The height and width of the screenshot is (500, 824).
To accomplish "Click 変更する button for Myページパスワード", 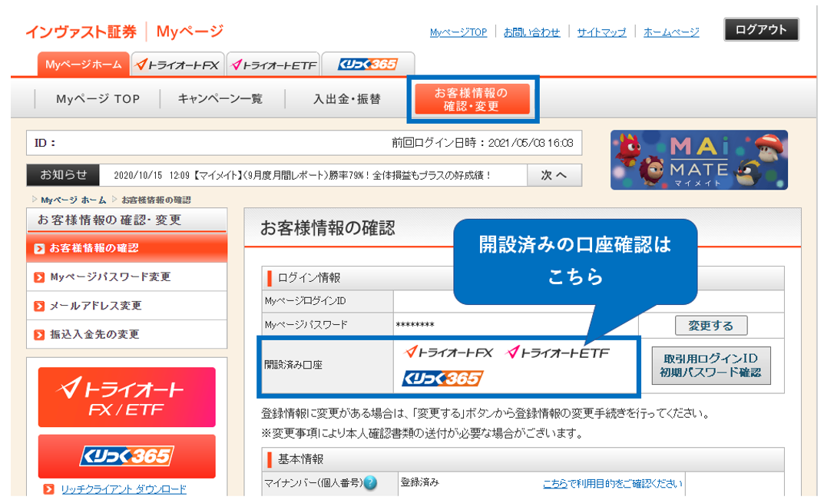I will (x=711, y=326).
